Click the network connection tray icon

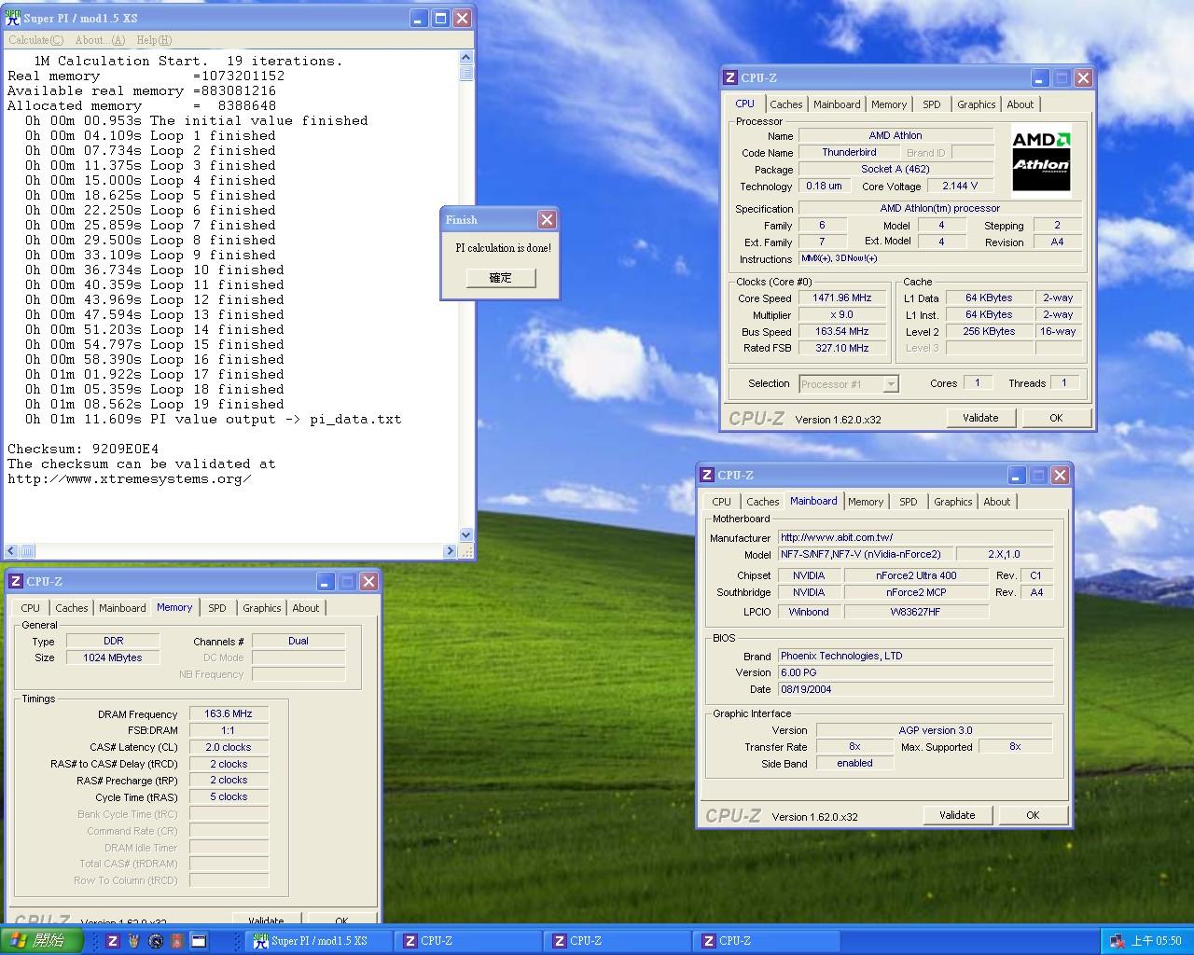click(x=1117, y=941)
